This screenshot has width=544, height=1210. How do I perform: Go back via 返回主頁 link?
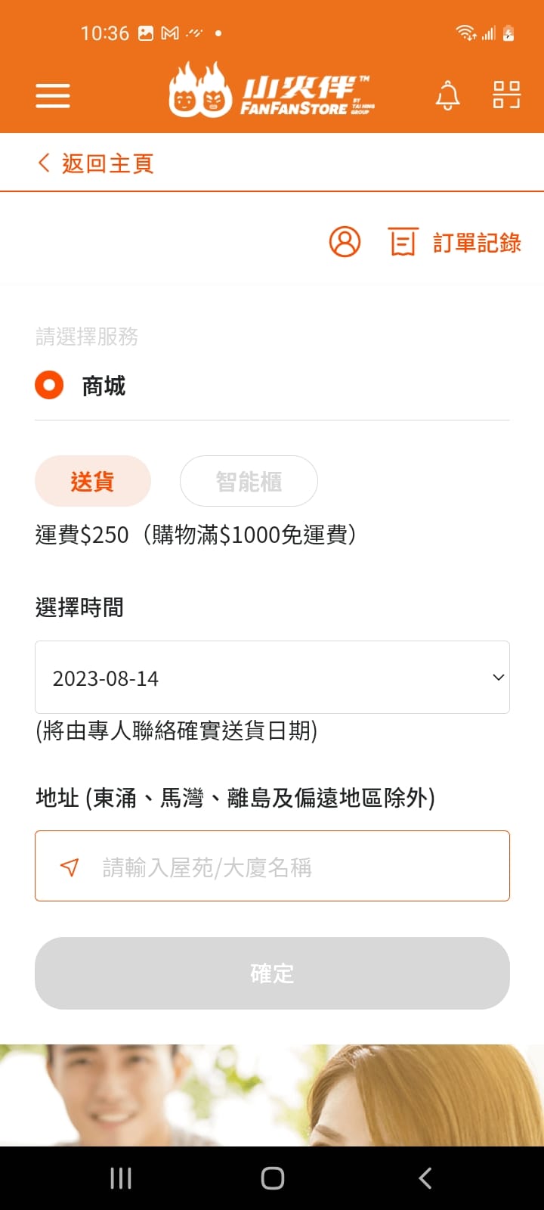(x=96, y=163)
